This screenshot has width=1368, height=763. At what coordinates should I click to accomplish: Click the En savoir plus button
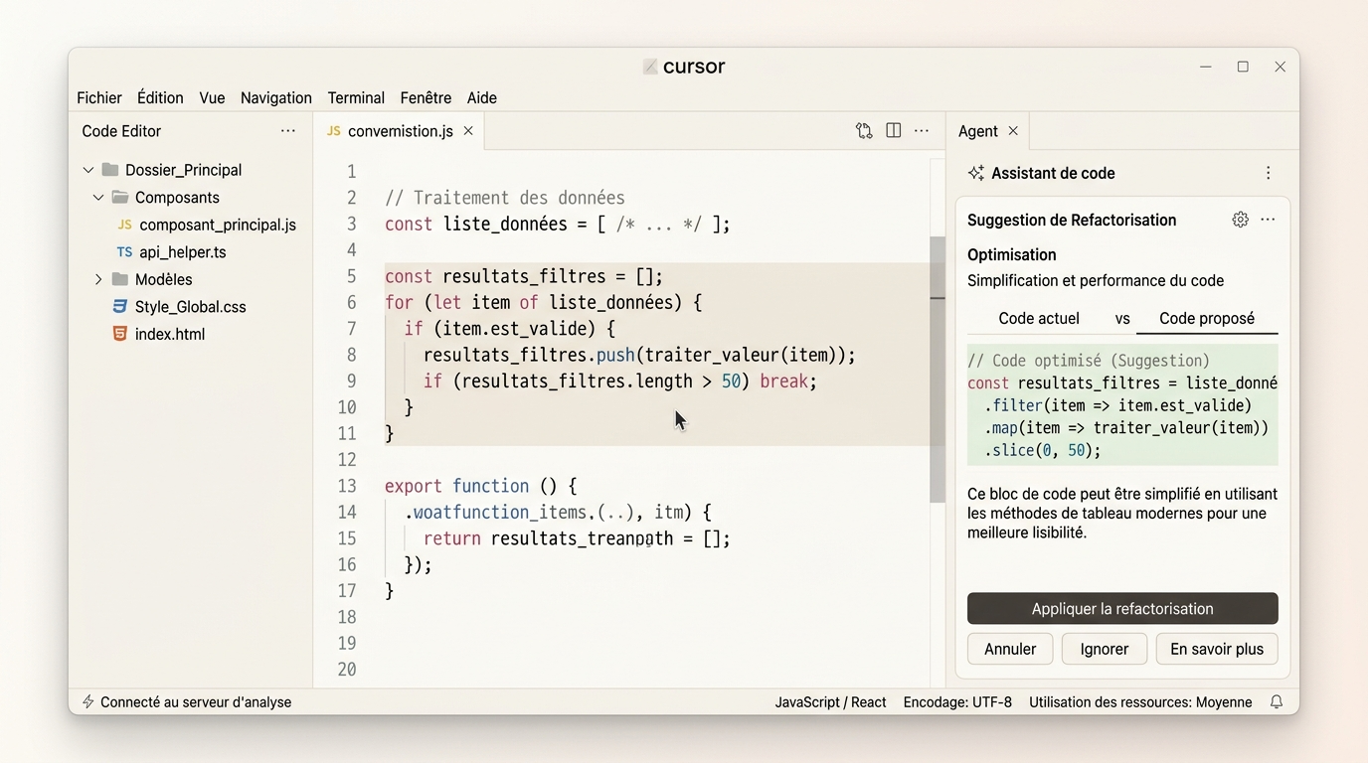pyautogui.click(x=1217, y=649)
